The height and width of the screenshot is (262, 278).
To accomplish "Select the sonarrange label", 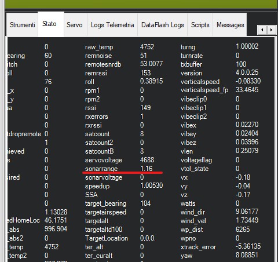I will (x=101, y=169).
